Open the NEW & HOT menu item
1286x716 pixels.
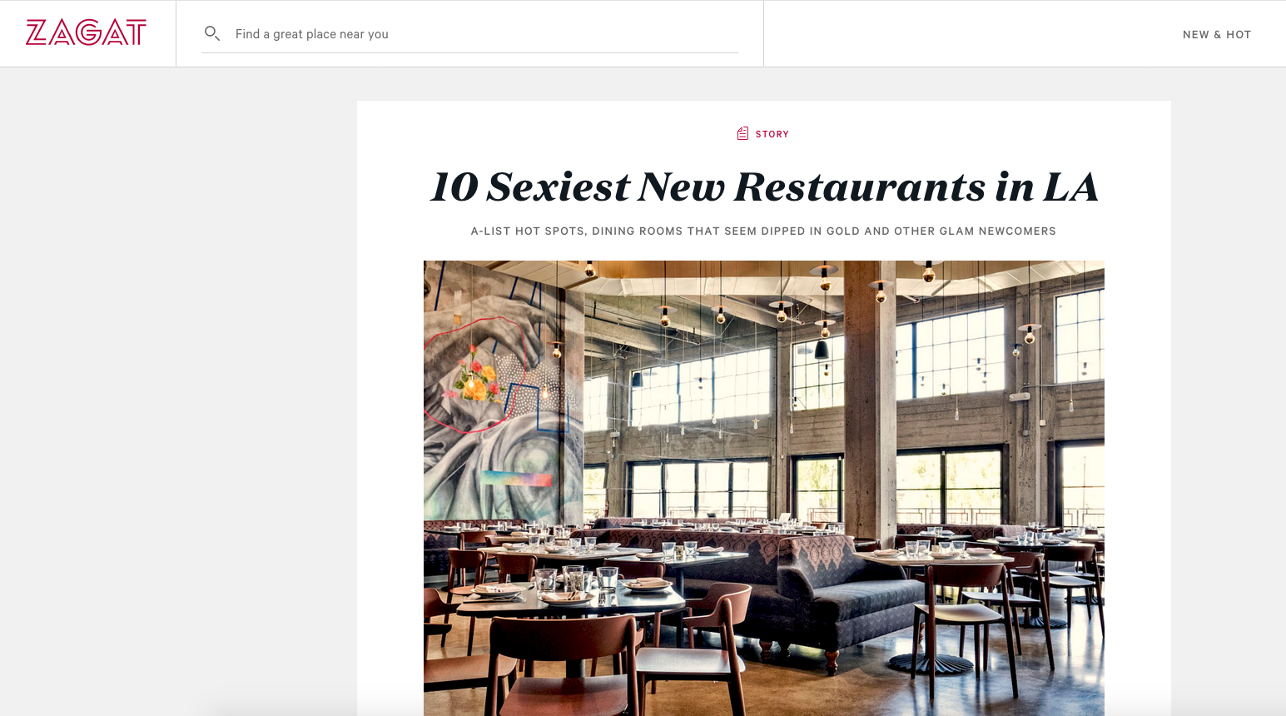(x=1217, y=34)
